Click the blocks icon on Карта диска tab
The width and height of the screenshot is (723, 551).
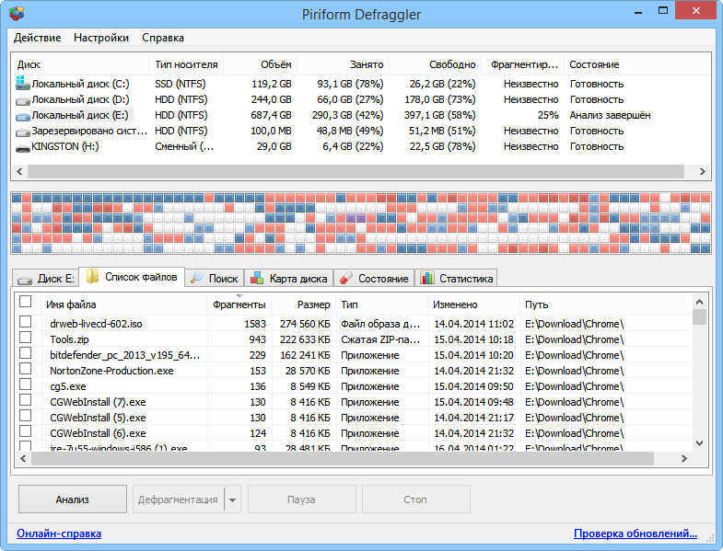pos(257,278)
